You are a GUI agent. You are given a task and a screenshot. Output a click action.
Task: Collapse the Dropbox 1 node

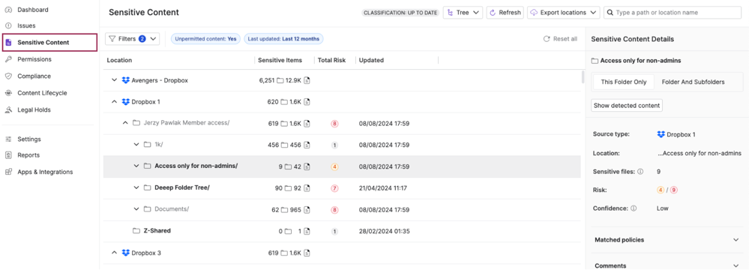point(114,102)
